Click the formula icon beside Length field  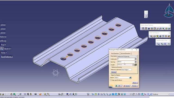(136, 65)
